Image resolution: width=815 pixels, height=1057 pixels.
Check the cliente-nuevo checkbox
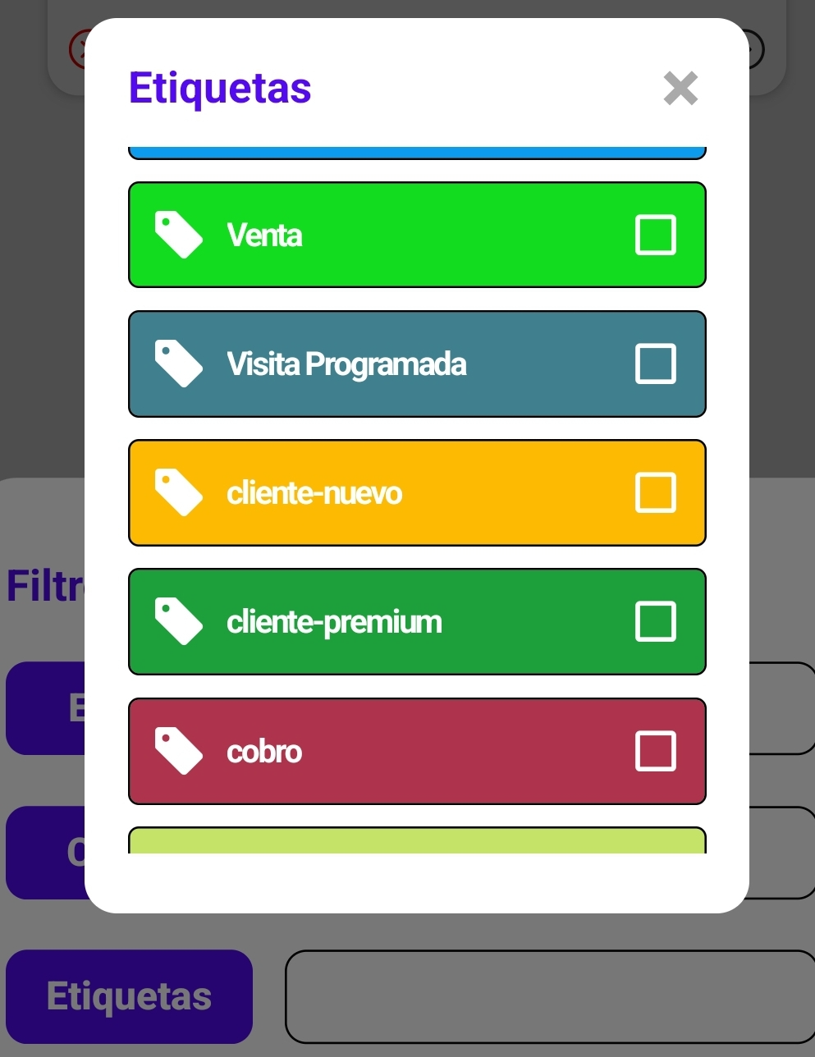click(x=655, y=492)
